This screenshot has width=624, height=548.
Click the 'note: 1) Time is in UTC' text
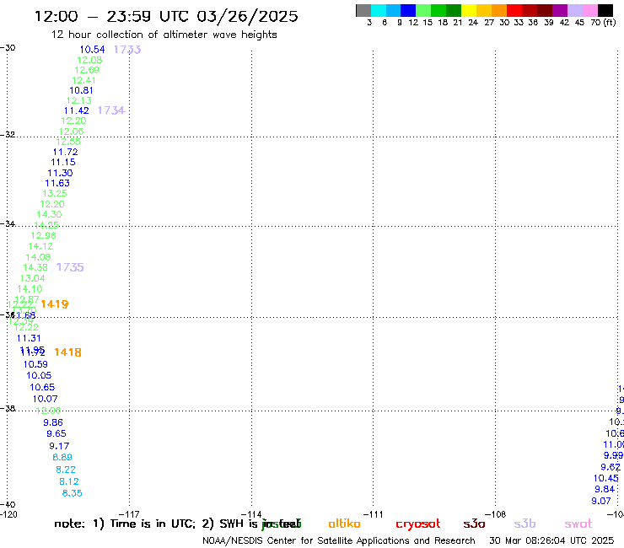(x=125, y=524)
